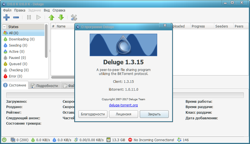Open the deluge-torrent.org link
Screen dimensions: 250x144
(123, 105)
